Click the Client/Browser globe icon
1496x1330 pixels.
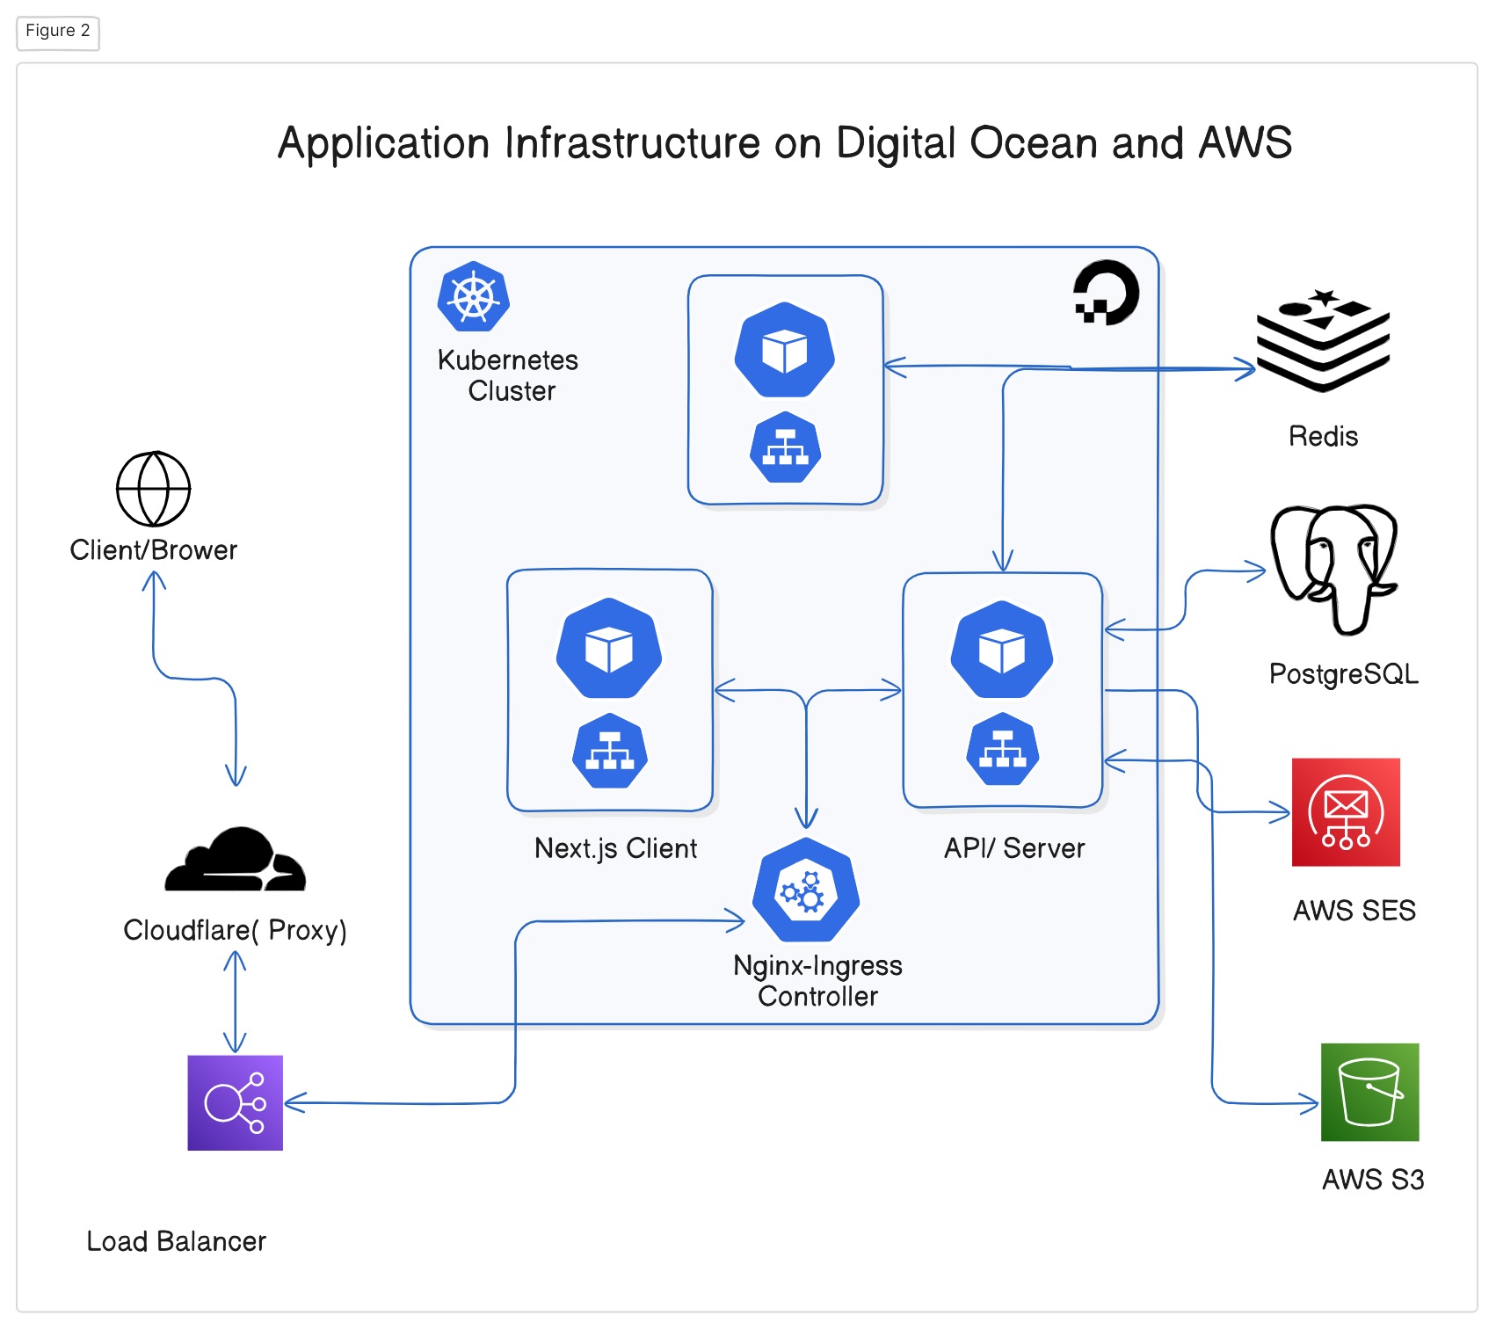tap(154, 489)
